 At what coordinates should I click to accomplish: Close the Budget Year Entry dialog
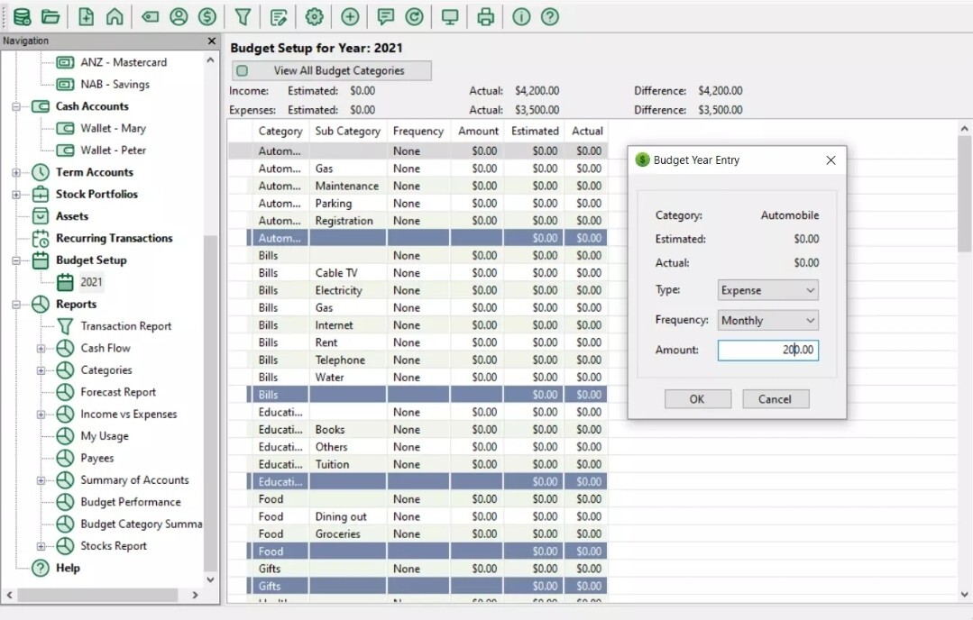click(x=831, y=160)
